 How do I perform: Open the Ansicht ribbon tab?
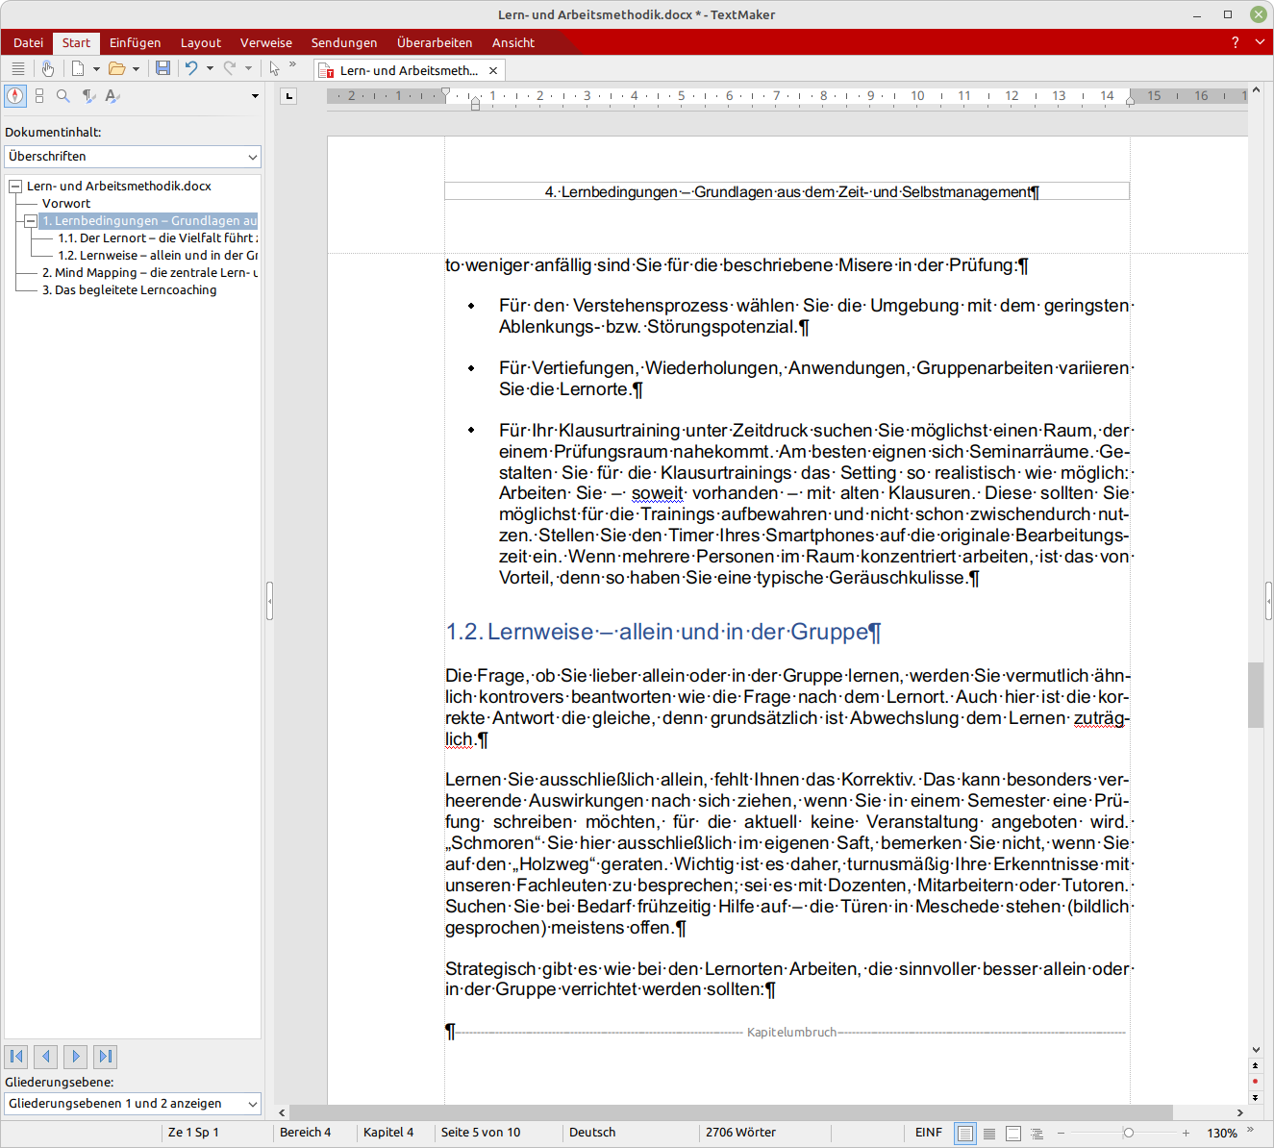(513, 42)
